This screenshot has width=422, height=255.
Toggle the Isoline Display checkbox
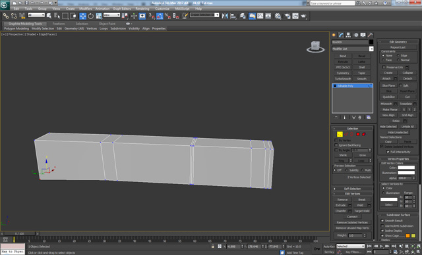[382, 231]
